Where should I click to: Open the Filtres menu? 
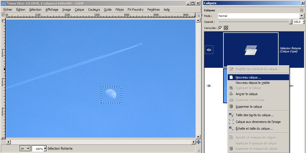[119, 10]
